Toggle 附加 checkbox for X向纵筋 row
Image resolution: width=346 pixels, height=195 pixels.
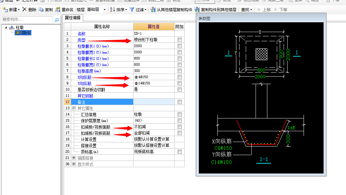coord(180,77)
